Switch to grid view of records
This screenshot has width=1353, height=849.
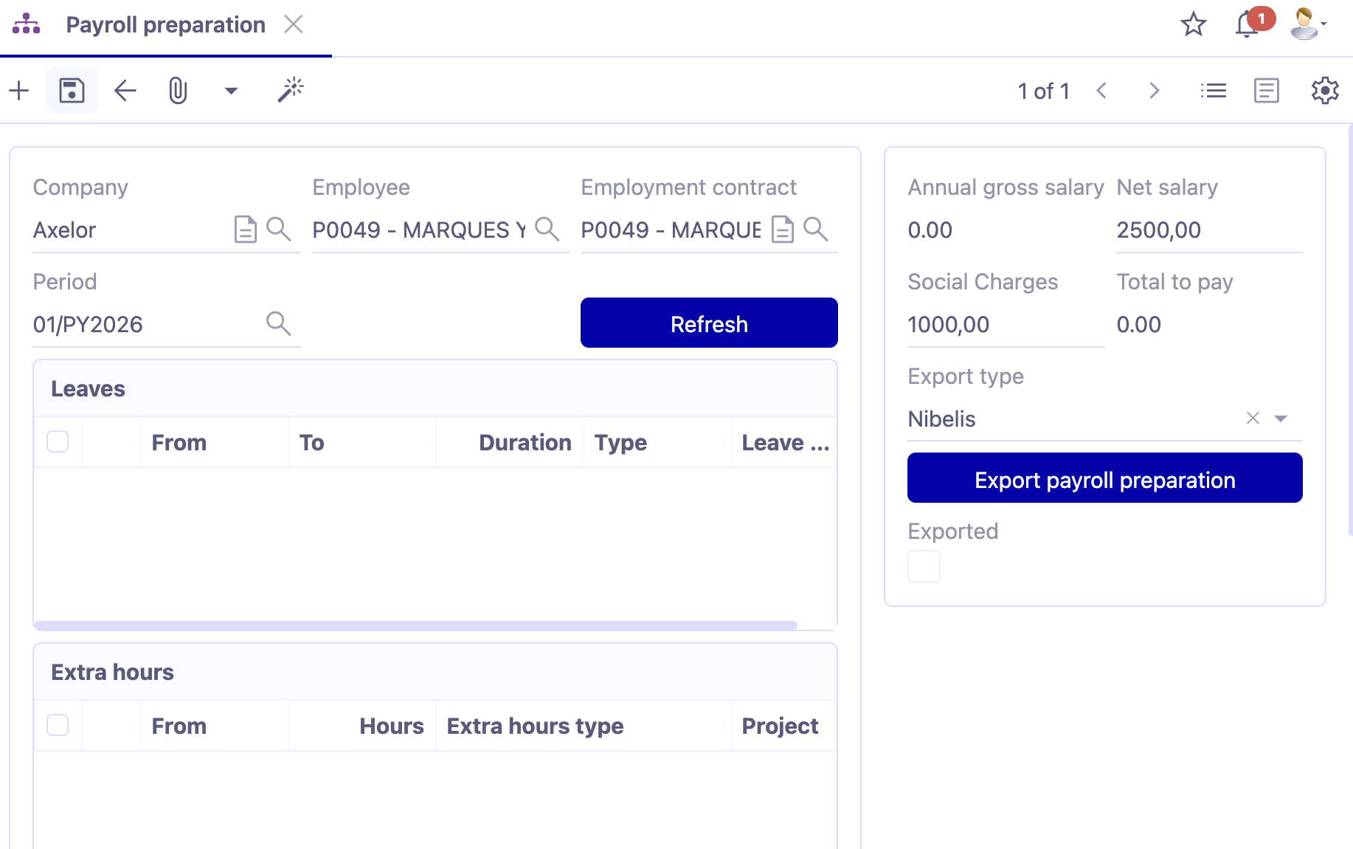(x=1213, y=90)
